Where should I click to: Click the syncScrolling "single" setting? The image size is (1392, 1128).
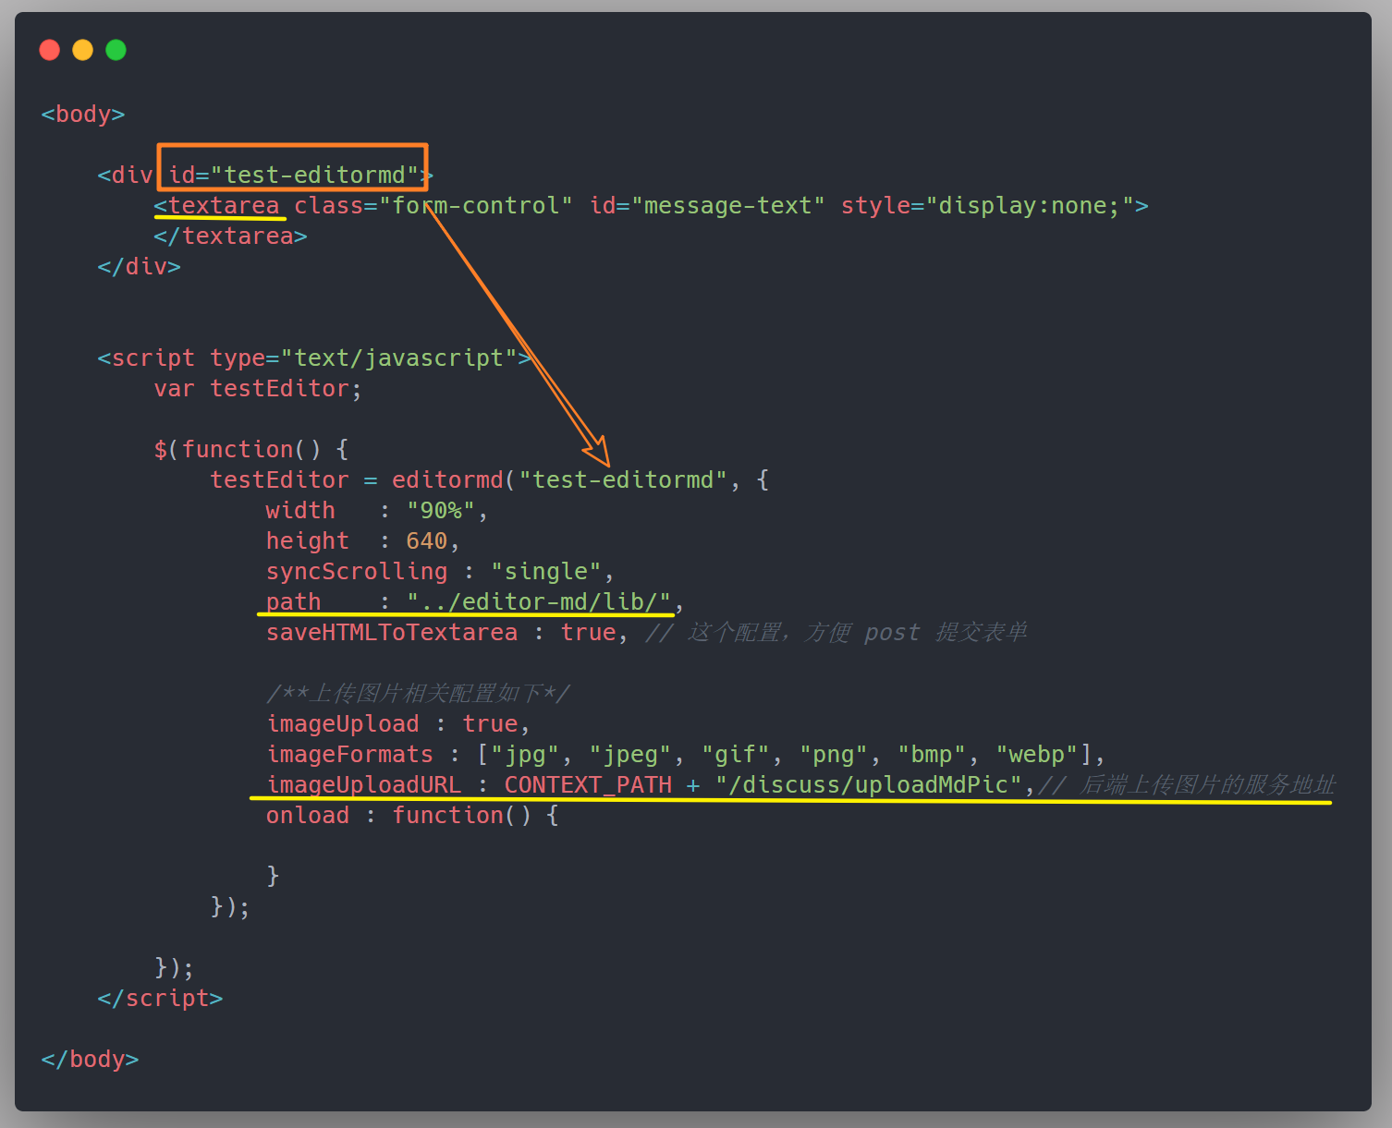click(440, 571)
